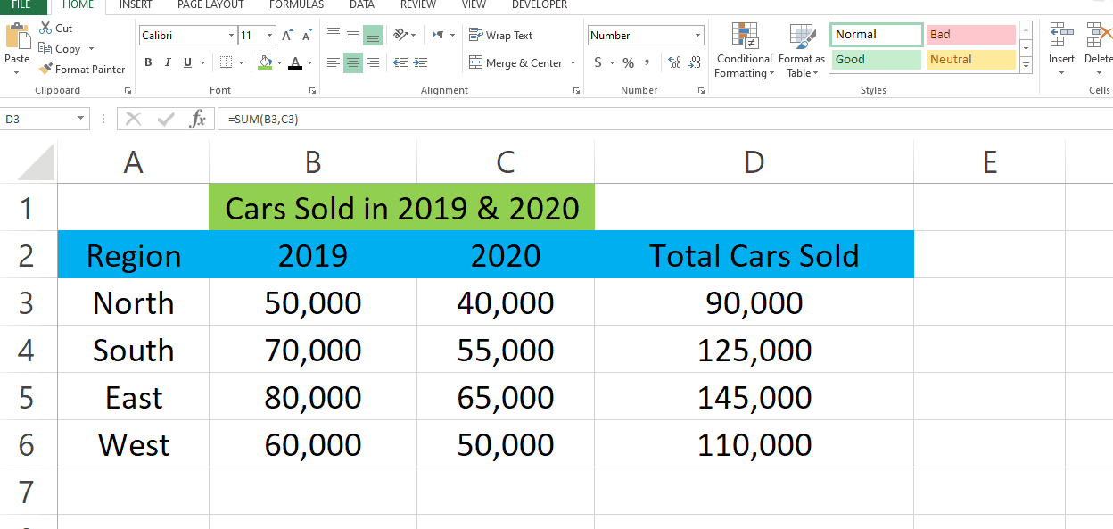
Task: Toggle Merge & Center on selection
Action: [x=514, y=62]
